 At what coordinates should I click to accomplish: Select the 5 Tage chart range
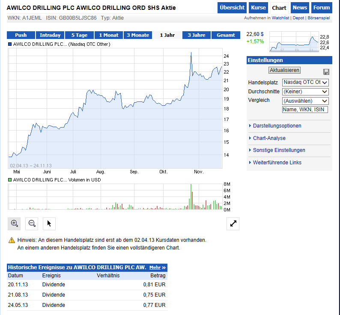pyautogui.click(x=79, y=35)
